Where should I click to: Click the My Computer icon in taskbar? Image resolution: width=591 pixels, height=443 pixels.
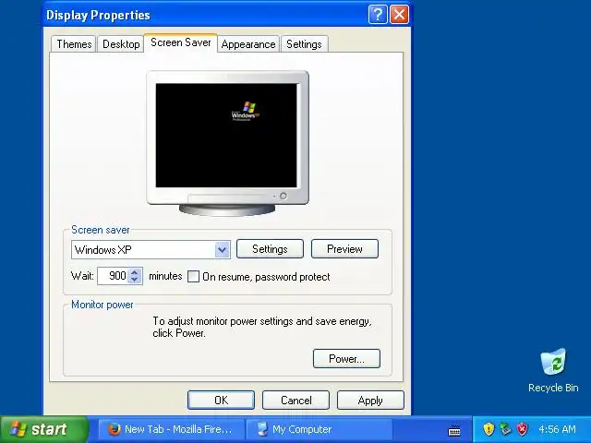[261, 429]
